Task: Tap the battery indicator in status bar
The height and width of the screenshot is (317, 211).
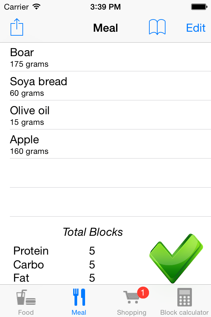Action: click(199, 6)
